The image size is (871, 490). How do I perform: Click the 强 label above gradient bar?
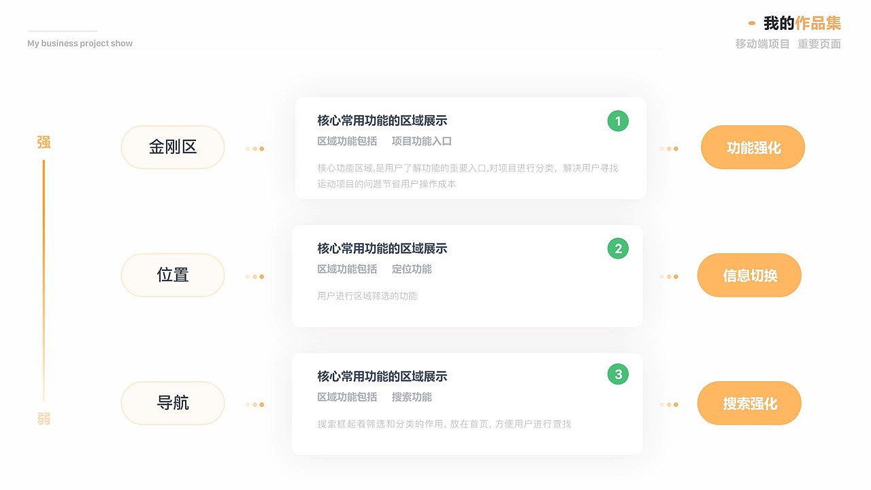tap(44, 142)
